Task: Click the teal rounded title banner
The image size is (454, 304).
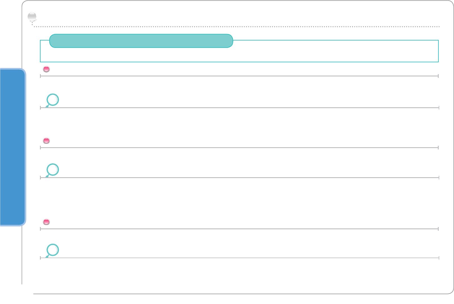Action: pos(141,41)
